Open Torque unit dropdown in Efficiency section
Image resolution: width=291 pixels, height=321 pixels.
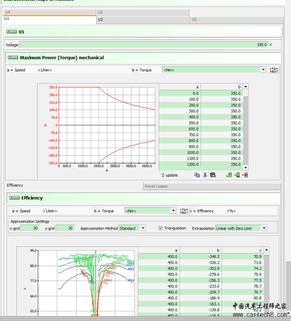tap(173, 211)
